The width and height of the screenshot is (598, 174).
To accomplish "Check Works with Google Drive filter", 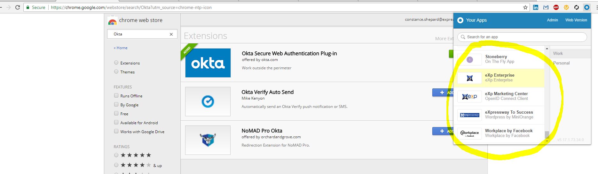I will [116, 131].
